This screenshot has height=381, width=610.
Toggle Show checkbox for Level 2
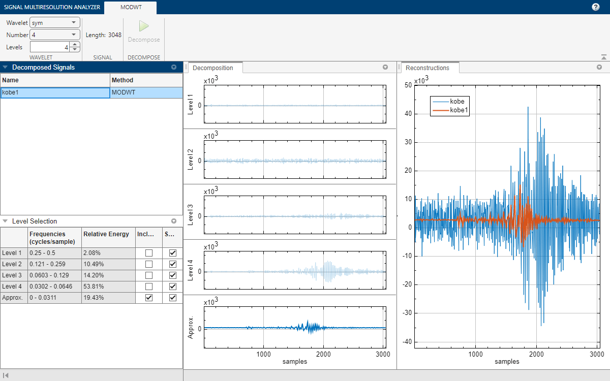pos(173,264)
